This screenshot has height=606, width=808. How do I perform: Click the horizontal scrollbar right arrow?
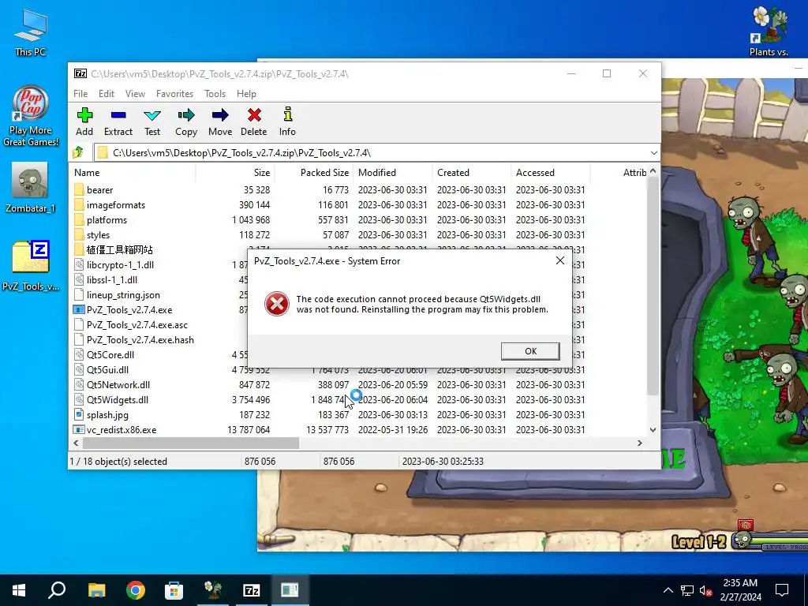tap(639, 443)
